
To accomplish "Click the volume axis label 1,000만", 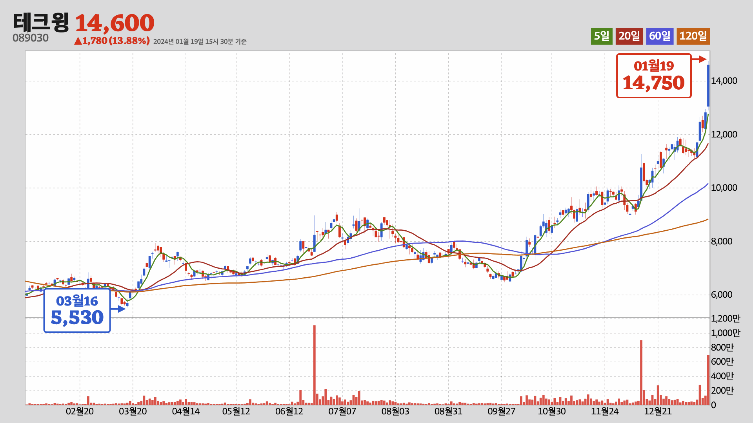I will (726, 333).
